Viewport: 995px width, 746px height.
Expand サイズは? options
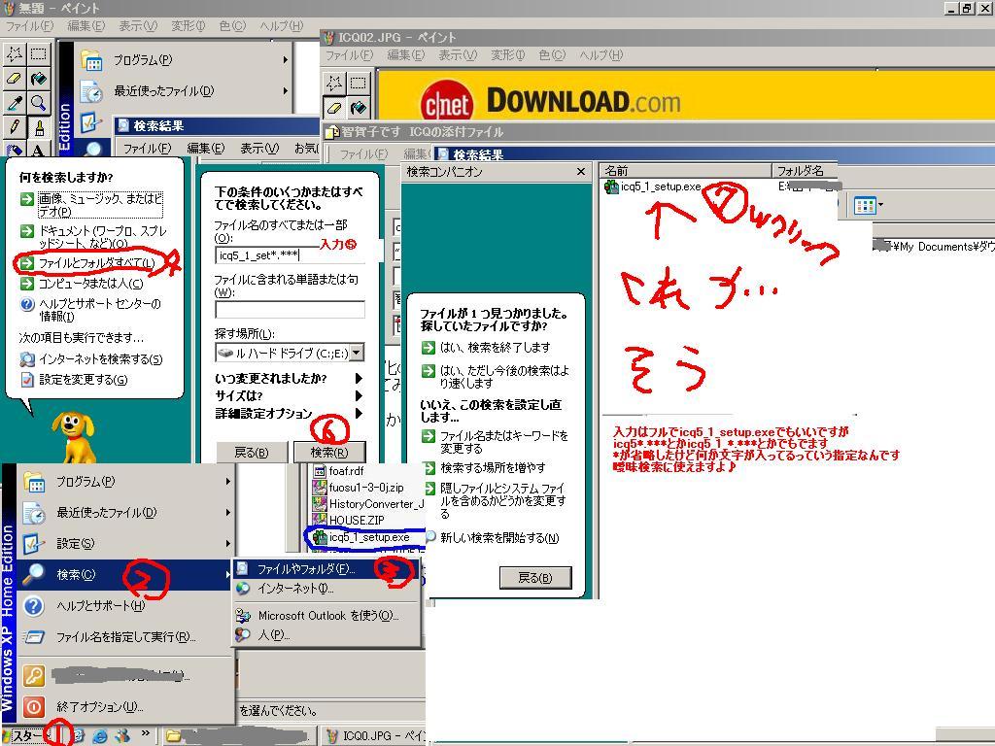359,396
